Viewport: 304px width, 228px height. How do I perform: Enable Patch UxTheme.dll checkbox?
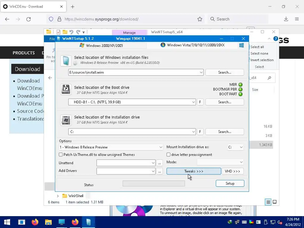click(61, 154)
